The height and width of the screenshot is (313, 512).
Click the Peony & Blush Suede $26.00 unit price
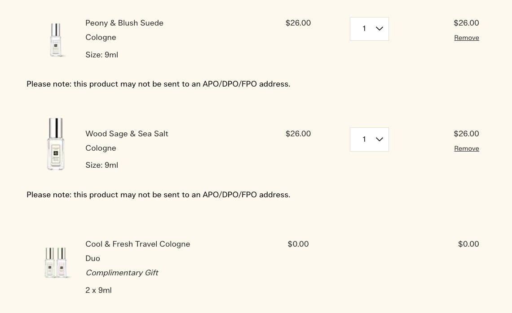point(298,23)
